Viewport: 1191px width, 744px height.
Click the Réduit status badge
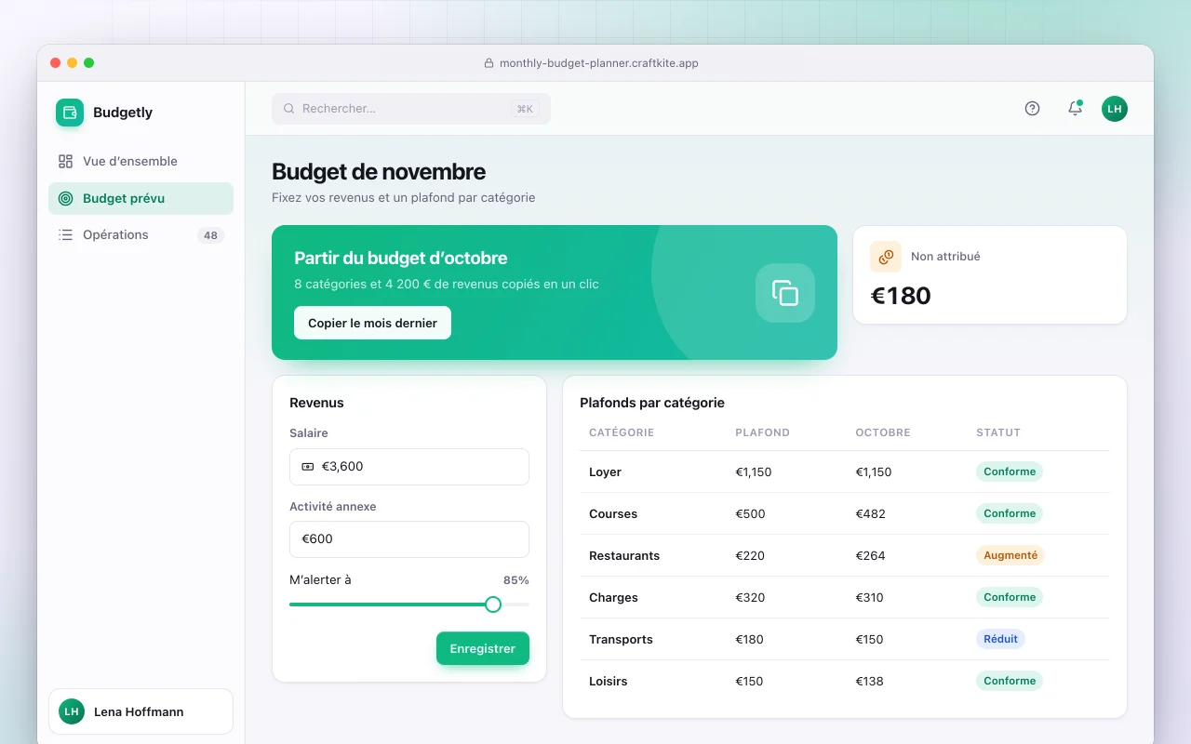(x=1000, y=639)
